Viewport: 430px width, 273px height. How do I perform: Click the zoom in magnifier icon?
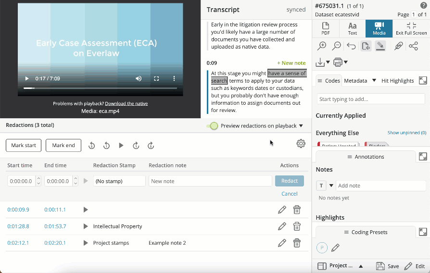coord(322,46)
